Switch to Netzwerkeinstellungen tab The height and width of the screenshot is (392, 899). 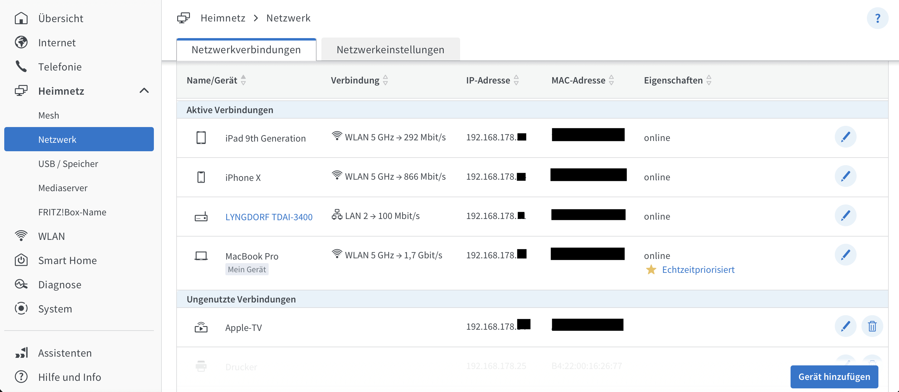[x=390, y=50]
